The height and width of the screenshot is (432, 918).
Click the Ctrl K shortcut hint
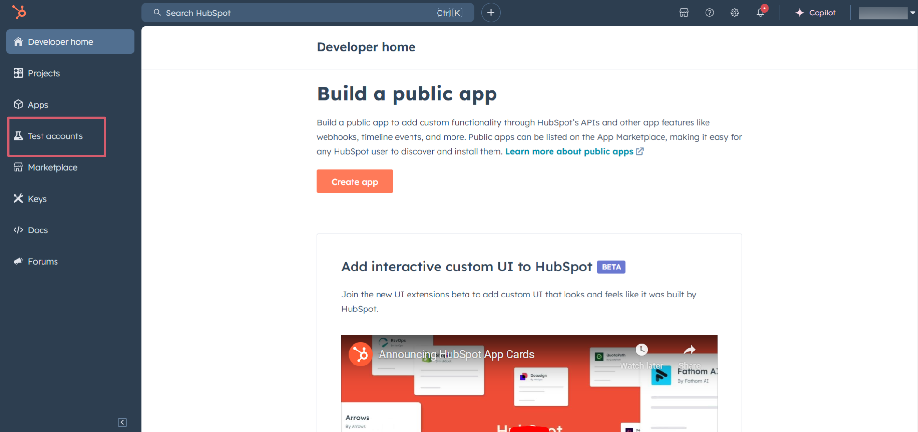coord(449,13)
